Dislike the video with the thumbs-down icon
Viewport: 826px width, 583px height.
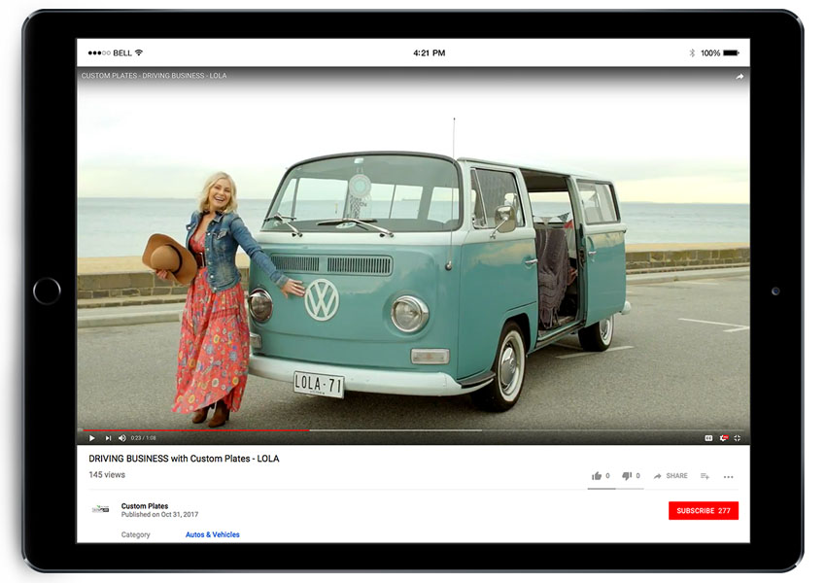(627, 476)
